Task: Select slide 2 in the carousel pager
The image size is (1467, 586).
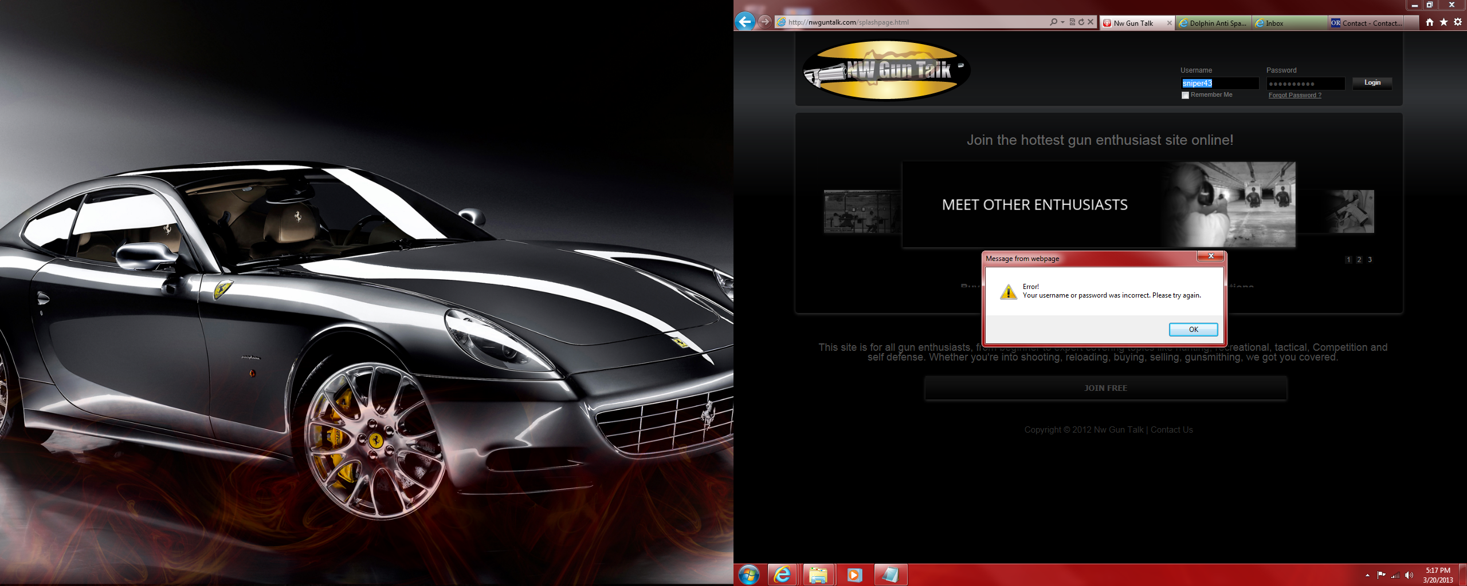Action: pos(1359,260)
